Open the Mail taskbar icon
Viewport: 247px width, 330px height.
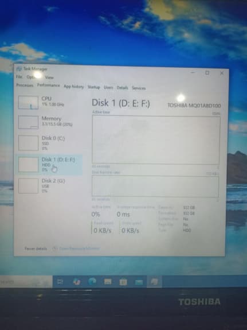(x=139, y=282)
